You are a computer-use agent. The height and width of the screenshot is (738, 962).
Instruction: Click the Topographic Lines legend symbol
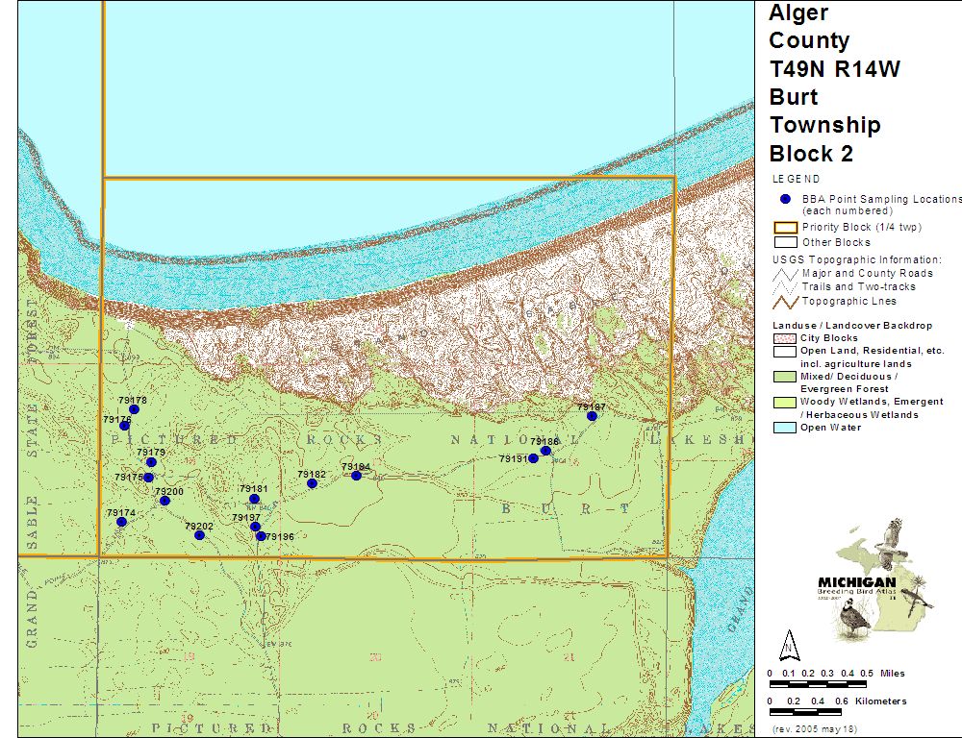(x=785, y=301)
